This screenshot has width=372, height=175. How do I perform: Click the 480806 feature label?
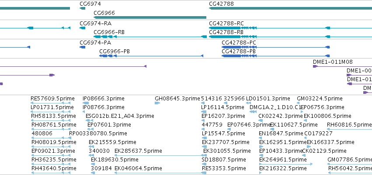(42, 134)
